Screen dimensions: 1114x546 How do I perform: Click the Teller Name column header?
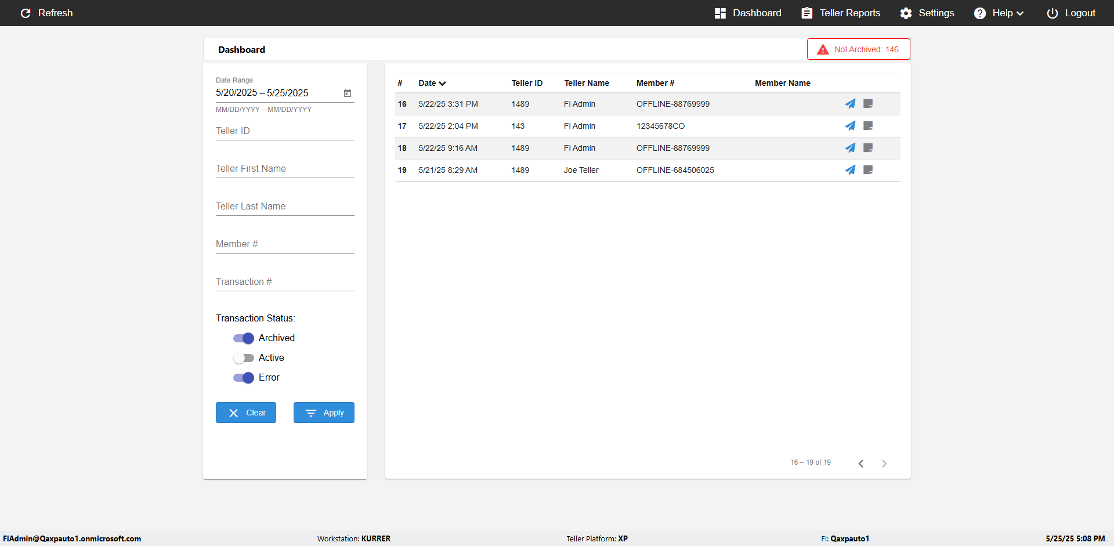[x=587, y=83]
